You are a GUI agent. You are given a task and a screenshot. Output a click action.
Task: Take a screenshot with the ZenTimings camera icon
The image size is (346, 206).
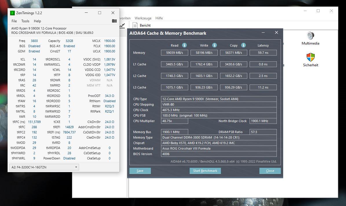(114, 21)
